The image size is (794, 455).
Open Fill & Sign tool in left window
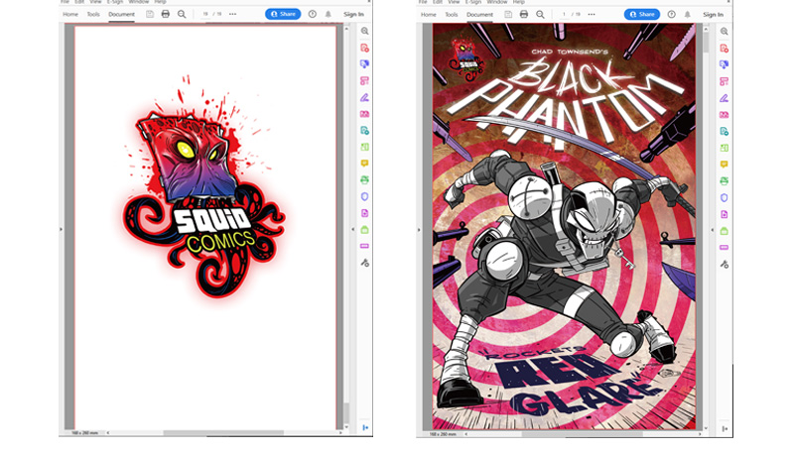364,97
